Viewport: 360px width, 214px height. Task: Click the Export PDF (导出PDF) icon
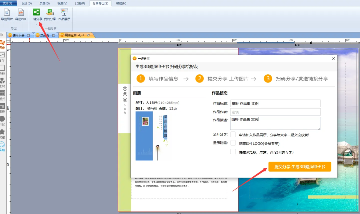coord(21,13)
